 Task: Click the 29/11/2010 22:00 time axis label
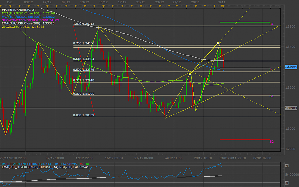[13, 158]
